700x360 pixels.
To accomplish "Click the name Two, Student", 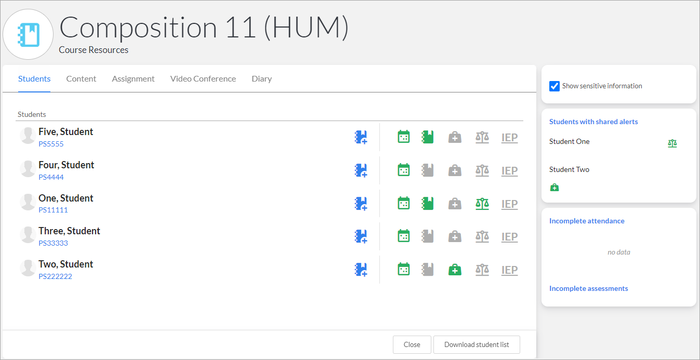I will [x=66, y=264].
